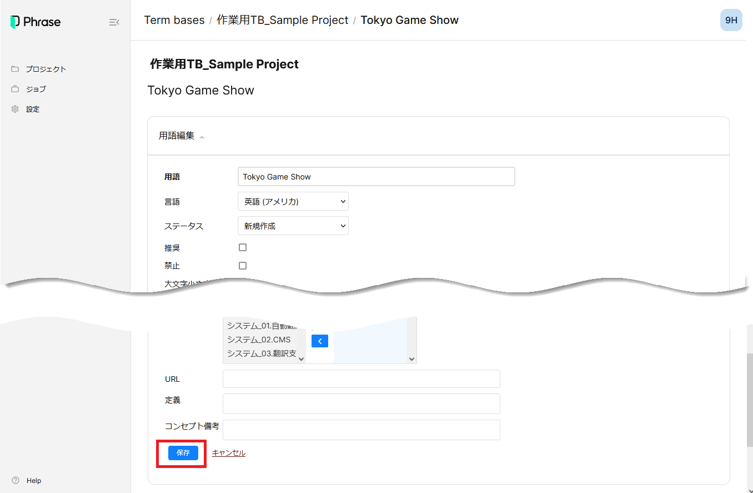Collapse the sidebar with the menu icon
753x493 pixels.
(x=114, y=22)
